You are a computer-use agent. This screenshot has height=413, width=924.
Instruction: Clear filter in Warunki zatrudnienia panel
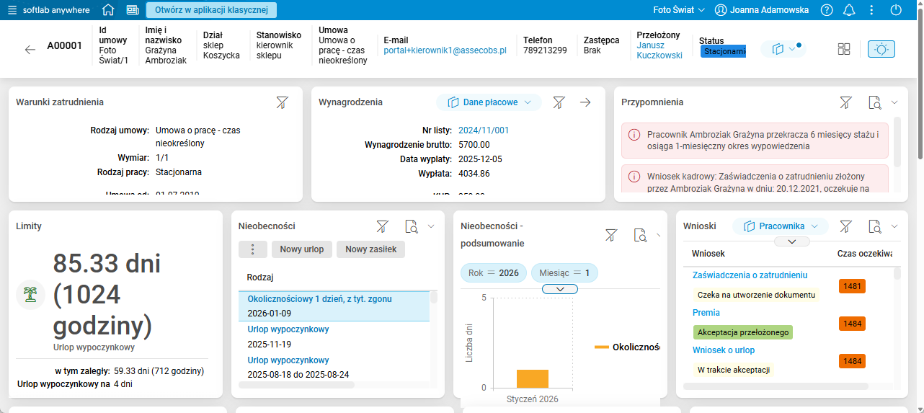click(282, 102)
